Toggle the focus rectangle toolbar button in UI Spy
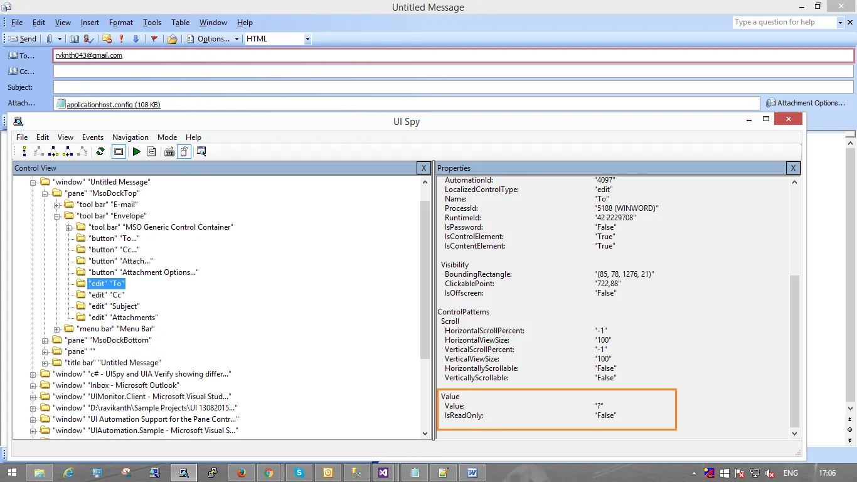Image resolution: width=857 pixels, height=482 pixels. coord(119,151)
